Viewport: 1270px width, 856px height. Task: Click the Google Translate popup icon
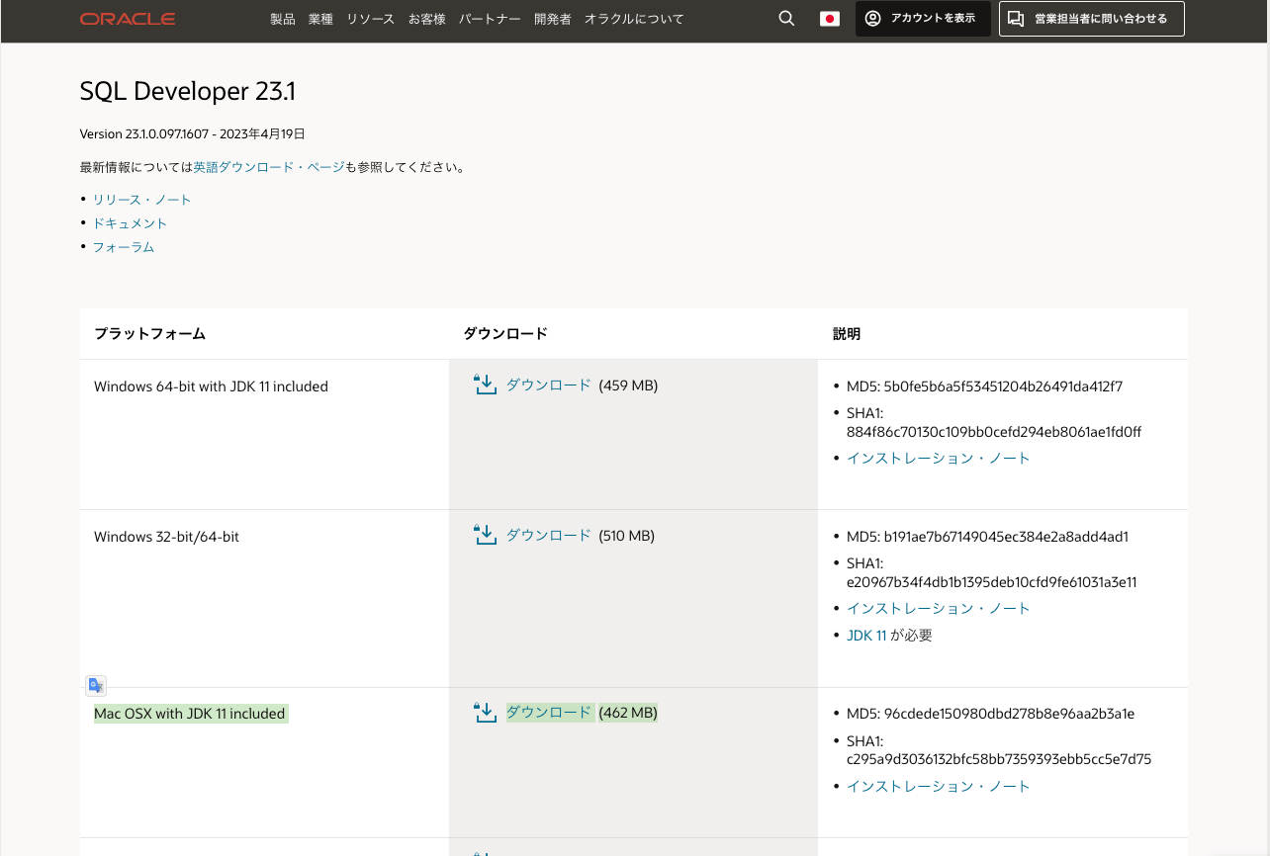(x=96, y=685)
